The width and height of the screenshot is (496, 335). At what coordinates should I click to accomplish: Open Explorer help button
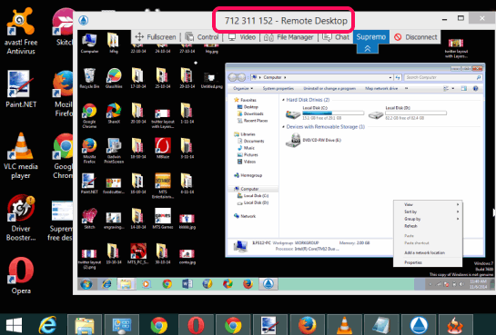(475, 89)
